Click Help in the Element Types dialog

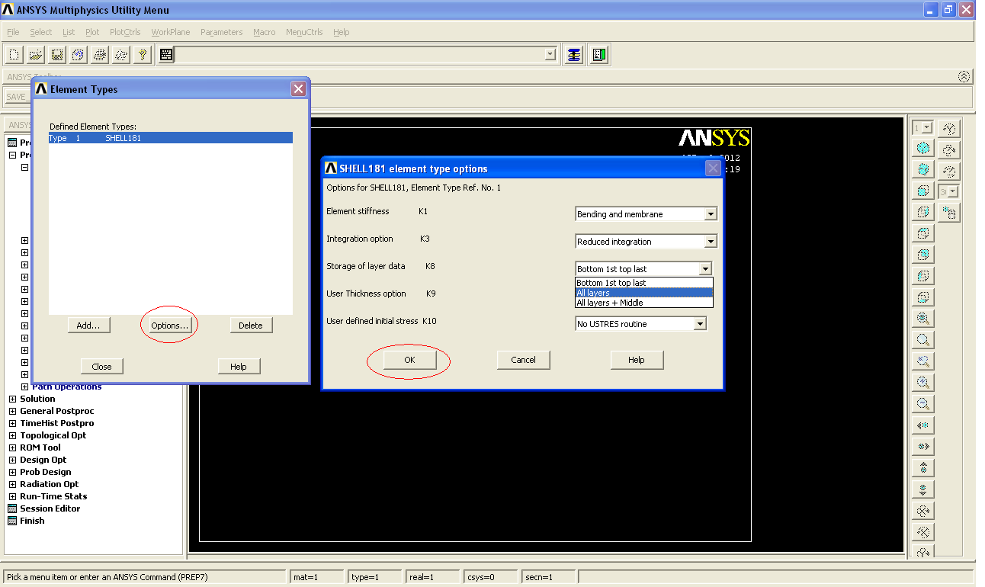tap(239, 367)
